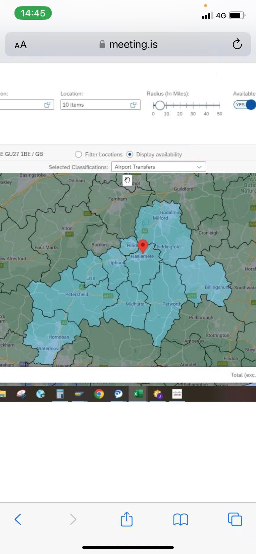The height and width of the screenshot is (554, 256).
Task: Open the Safari share sheet icon
Action: 126,519
